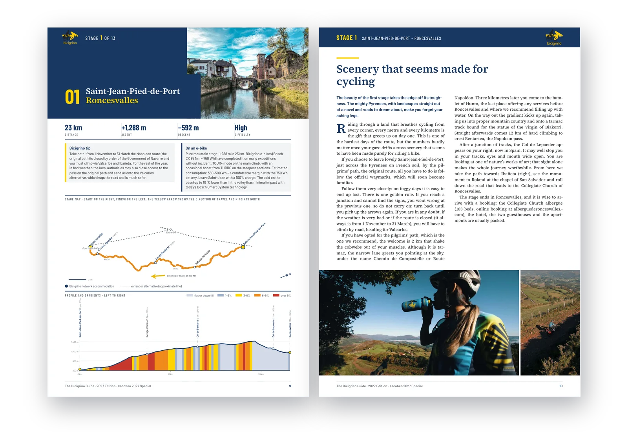This screenshot has height=432, width=628.
Task: Select the Saint-Jean-Pied-de-Port yellow marker on the stage map
Action: 243,247
